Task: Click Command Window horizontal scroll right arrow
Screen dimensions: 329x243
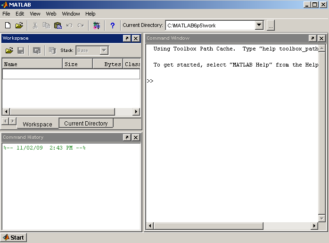Action: [314, 226]
